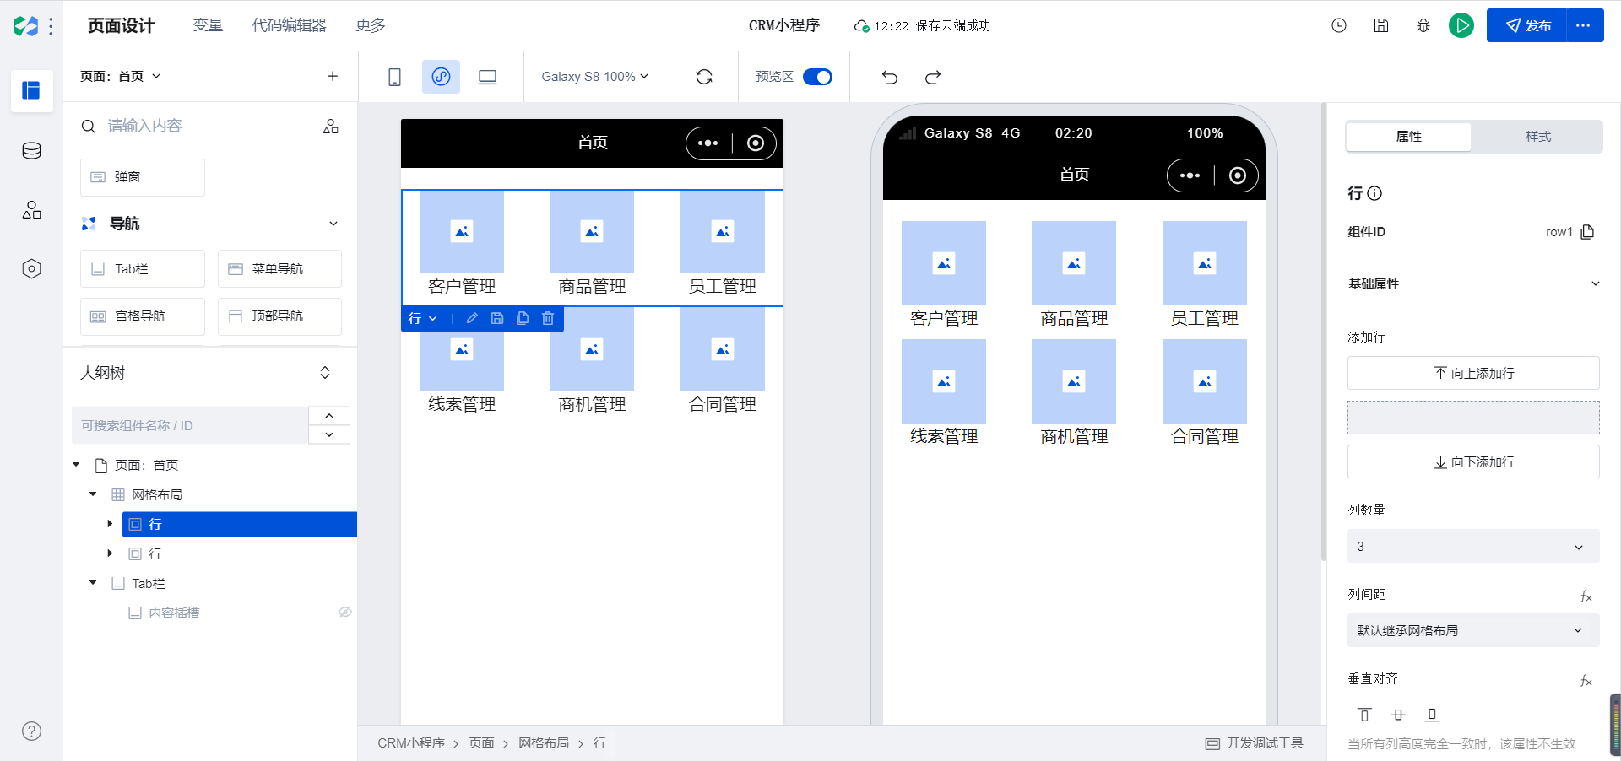1621x761 pixels.
Task: Go to previous outline search result
Action: (x=329, y=416)
